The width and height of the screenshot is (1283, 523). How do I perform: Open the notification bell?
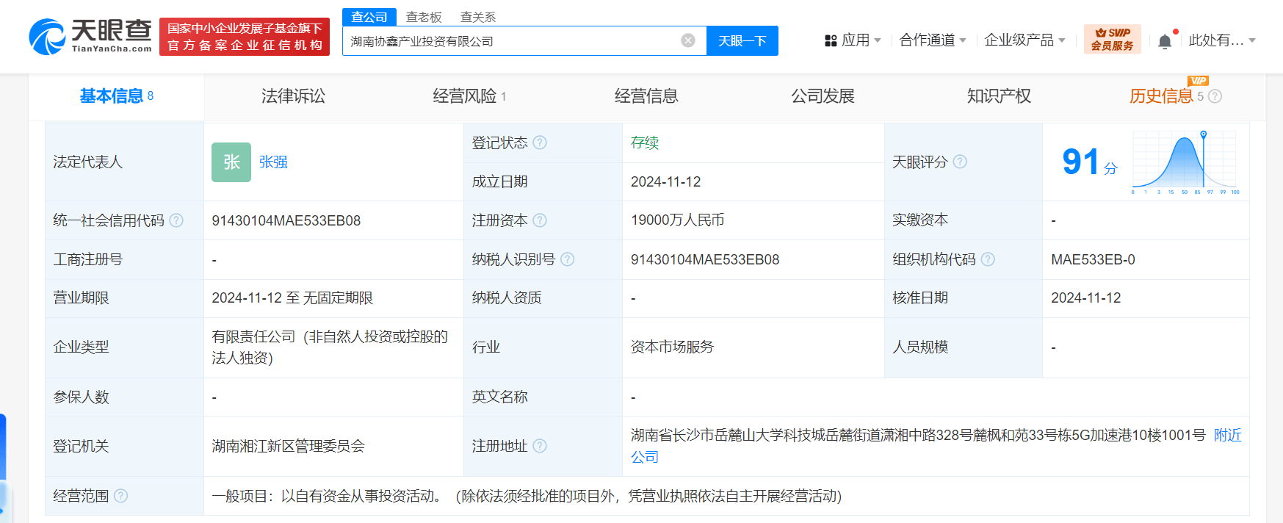click(x=1165, y=42)
